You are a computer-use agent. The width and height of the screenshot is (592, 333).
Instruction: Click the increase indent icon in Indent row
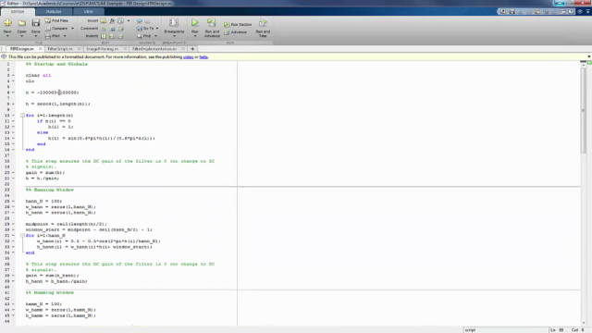[x=112, y=36]
